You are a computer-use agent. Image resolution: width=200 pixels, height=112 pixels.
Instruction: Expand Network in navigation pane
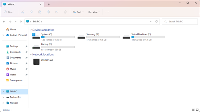(3, 103)
